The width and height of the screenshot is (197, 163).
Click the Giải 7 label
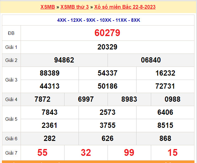click(11, 153)
